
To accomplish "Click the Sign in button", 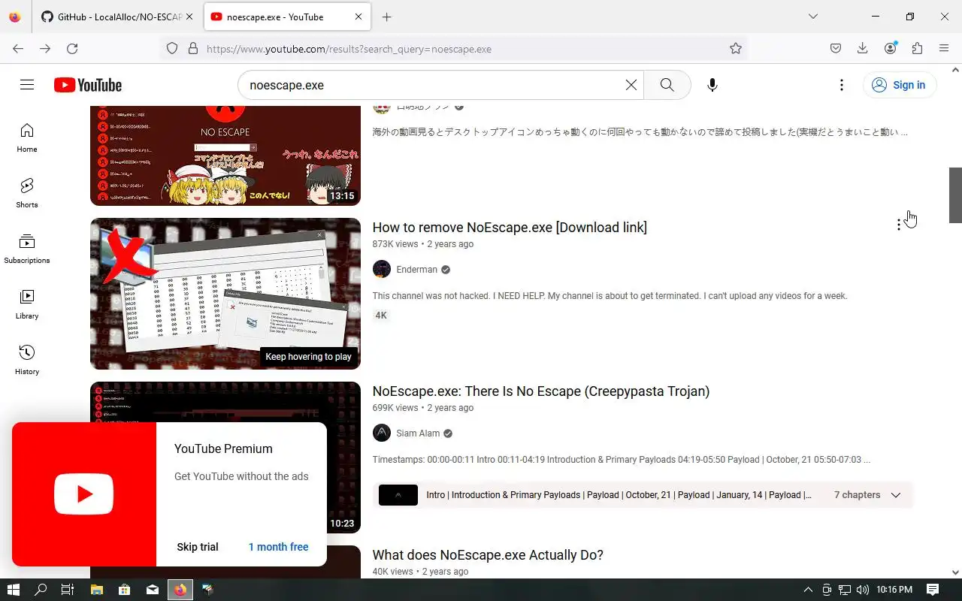I will pos(899,85).
